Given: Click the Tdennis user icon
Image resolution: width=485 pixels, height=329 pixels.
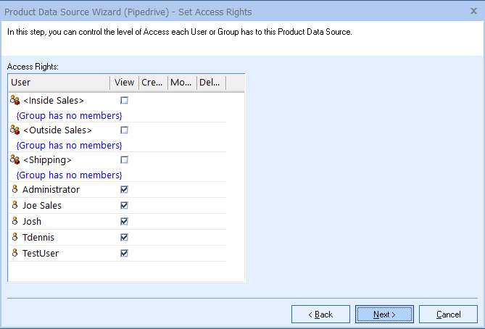Looking at the screenshot, I should (14, 237).
